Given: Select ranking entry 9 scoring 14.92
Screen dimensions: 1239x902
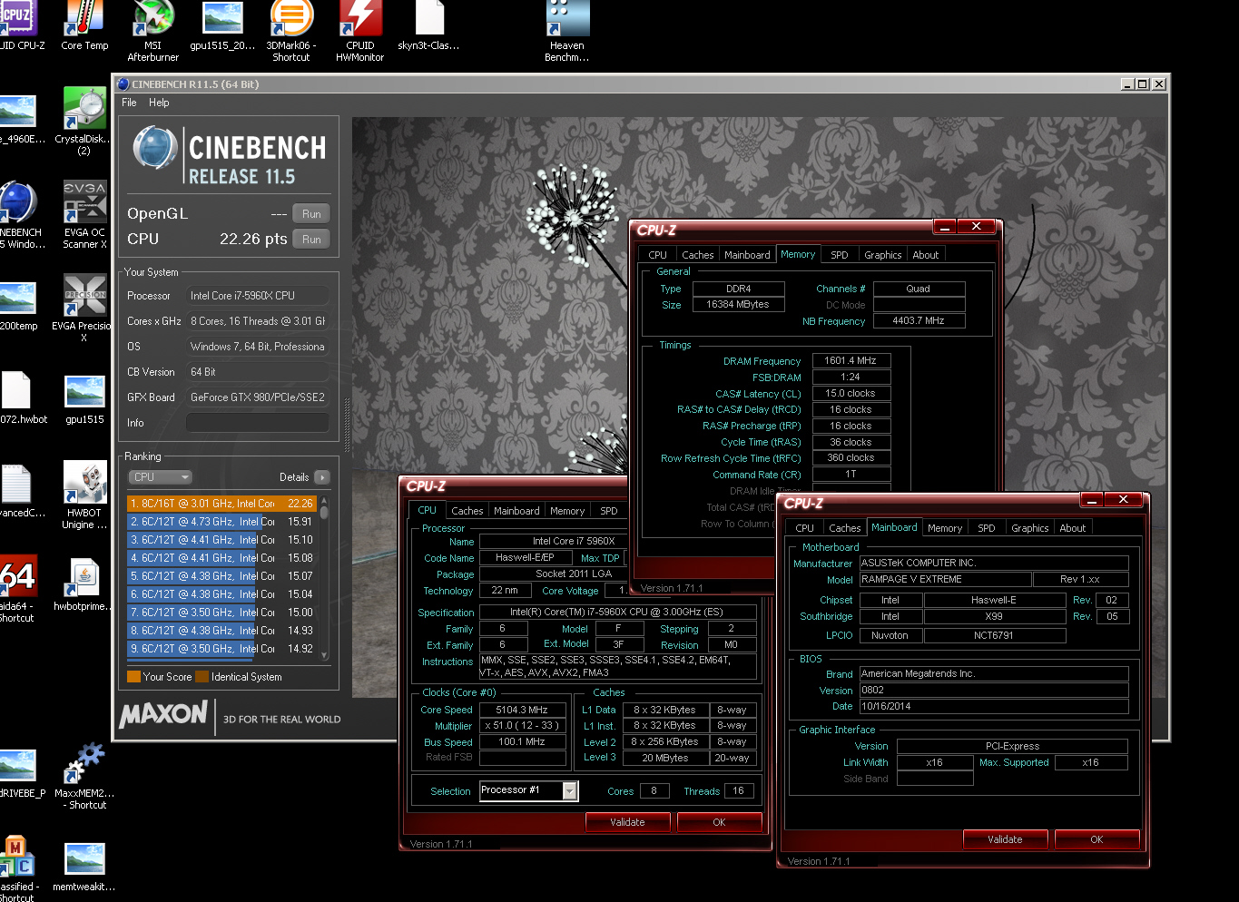Looking at the screenshot, I should click(221, 648).
